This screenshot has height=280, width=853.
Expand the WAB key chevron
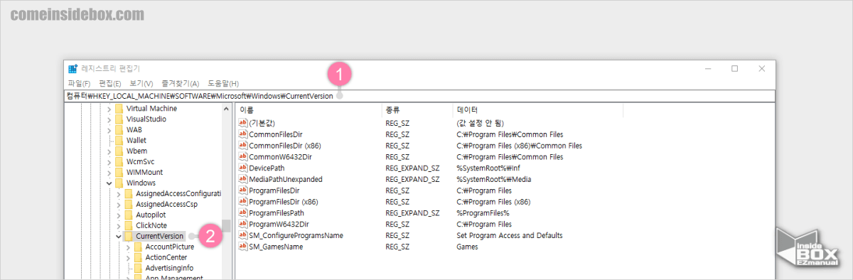(109, 130)
